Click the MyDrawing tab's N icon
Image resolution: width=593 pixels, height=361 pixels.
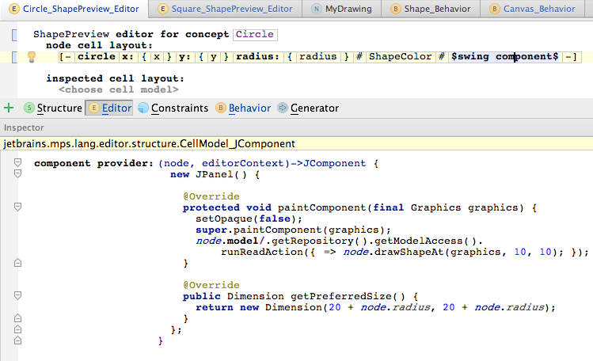[x=317, y=9]
